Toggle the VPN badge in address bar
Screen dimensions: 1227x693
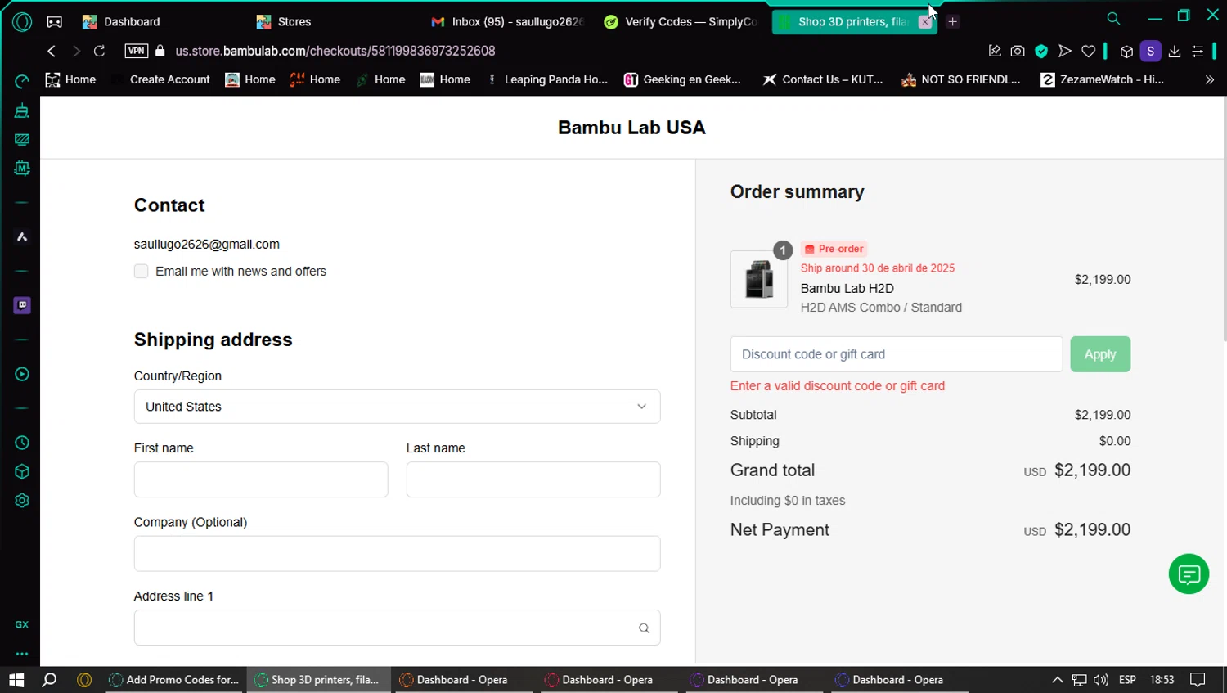136,51
